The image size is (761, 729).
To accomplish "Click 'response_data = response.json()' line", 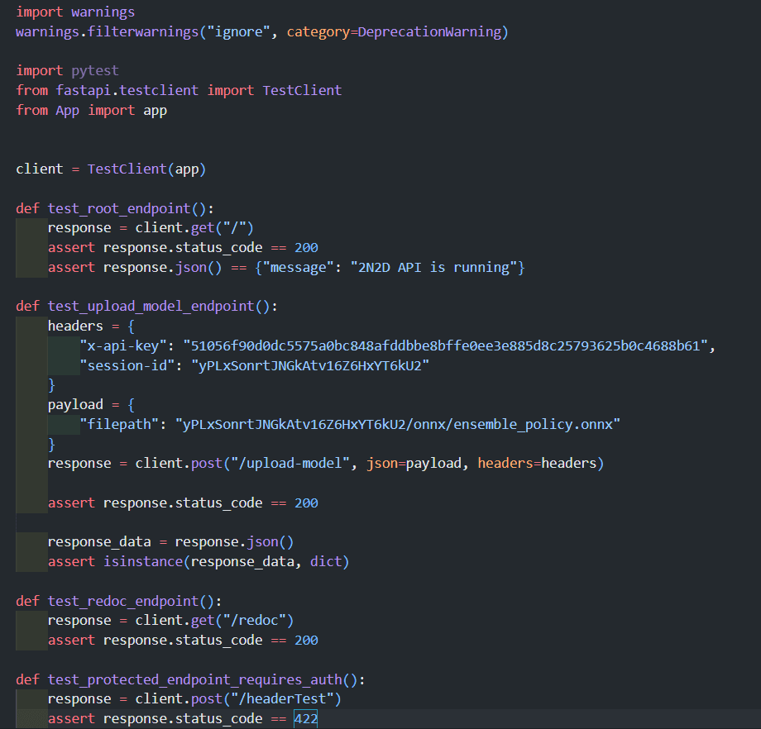I will coord(171,542).
